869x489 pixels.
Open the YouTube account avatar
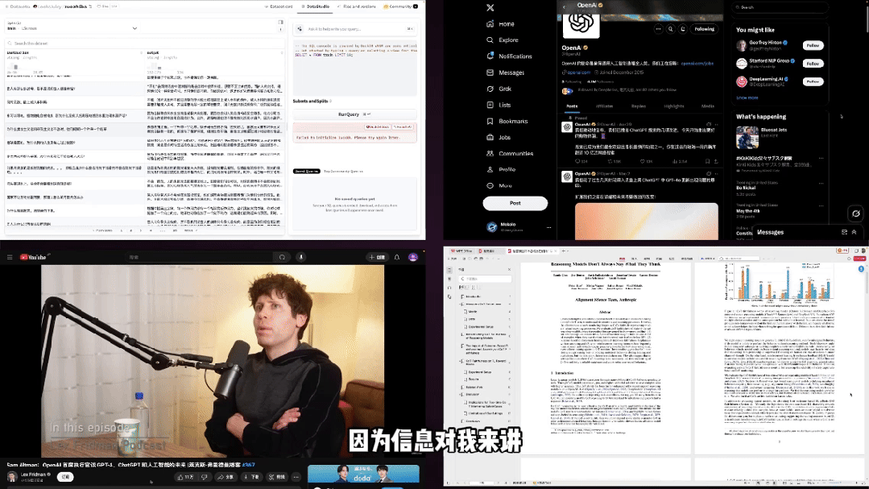413,257
